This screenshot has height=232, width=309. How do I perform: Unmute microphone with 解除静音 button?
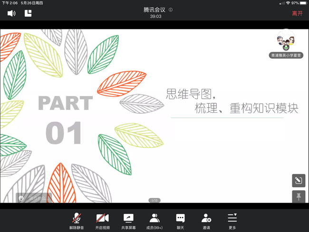click(x=76, y=221)
